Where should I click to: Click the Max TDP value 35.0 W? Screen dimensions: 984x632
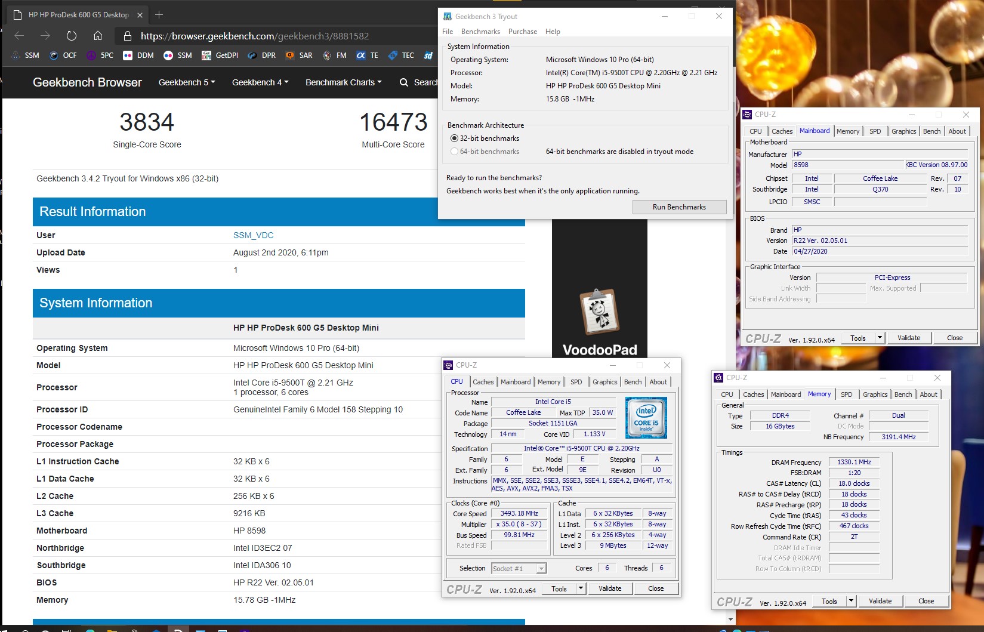pos(603,412)
